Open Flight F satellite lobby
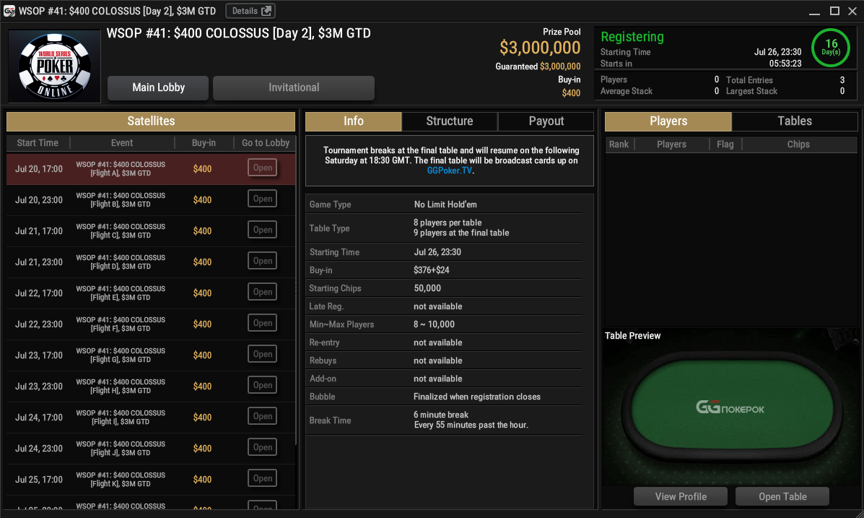 [262, 323]
